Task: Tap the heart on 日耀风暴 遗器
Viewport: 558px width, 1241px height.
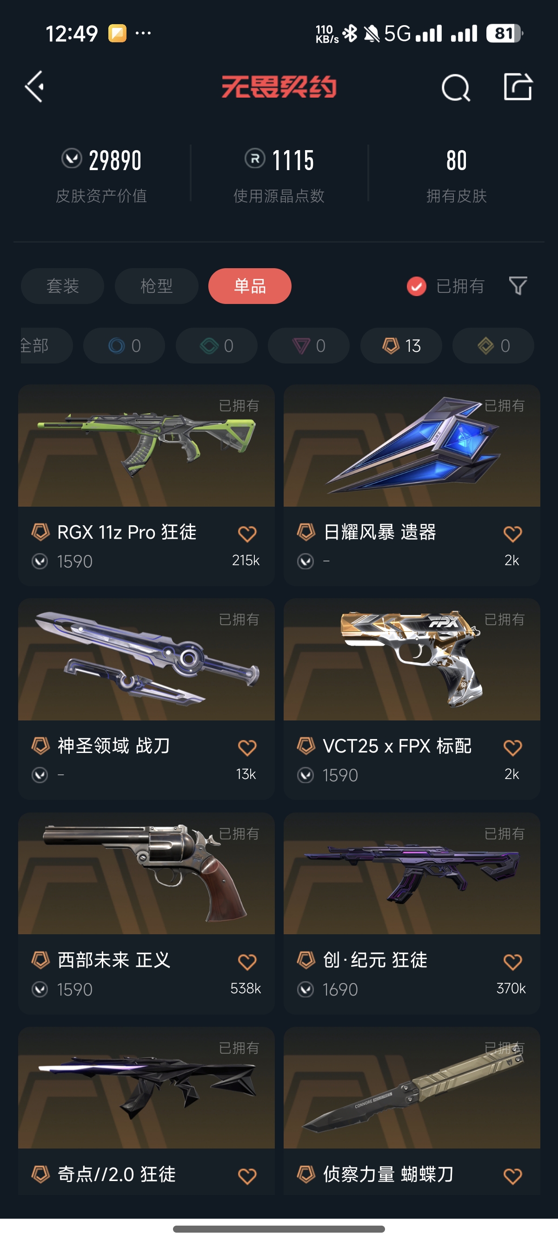Action: click(512, 534)
